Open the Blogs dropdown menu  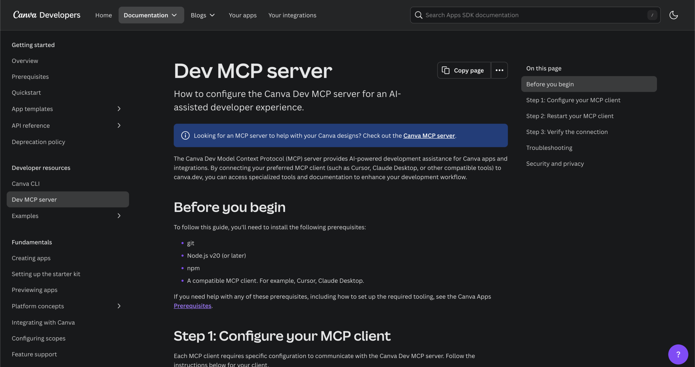click(203, 15)
